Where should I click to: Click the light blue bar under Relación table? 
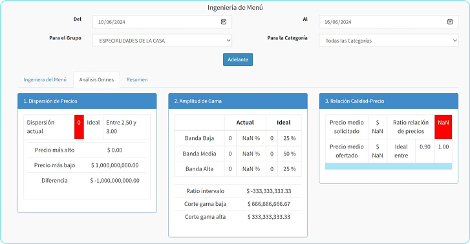[x=389, y=166]
